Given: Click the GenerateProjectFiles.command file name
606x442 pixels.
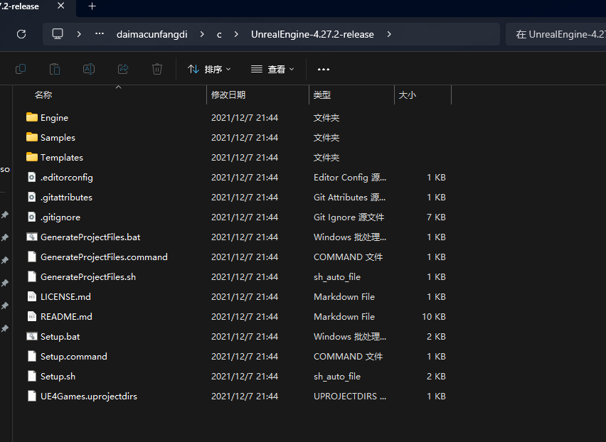Looking at the screenshot, I should point(104,257).
